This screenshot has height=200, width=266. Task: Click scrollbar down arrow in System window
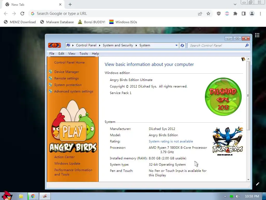pyautogui.click(x=248, y=180)
